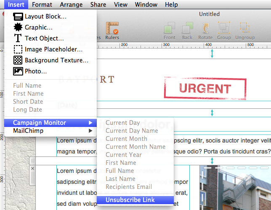Click the Image Placeholder dashed-square icon
Image resolution: width=271 pixels, height=210 pixels.
(18, 49)
